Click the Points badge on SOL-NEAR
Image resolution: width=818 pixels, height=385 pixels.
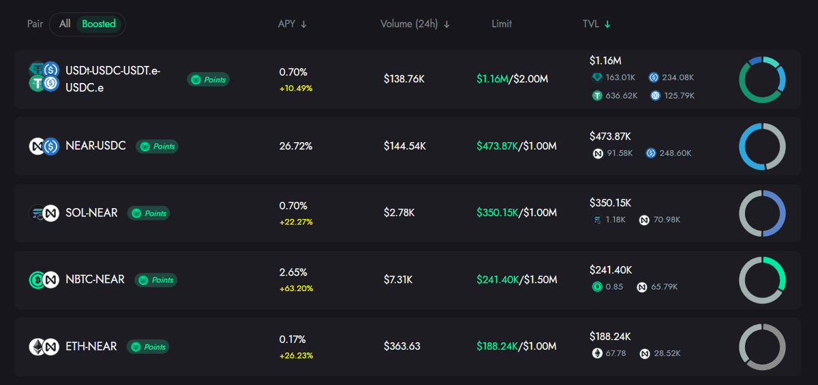click(x=149, y=213)
